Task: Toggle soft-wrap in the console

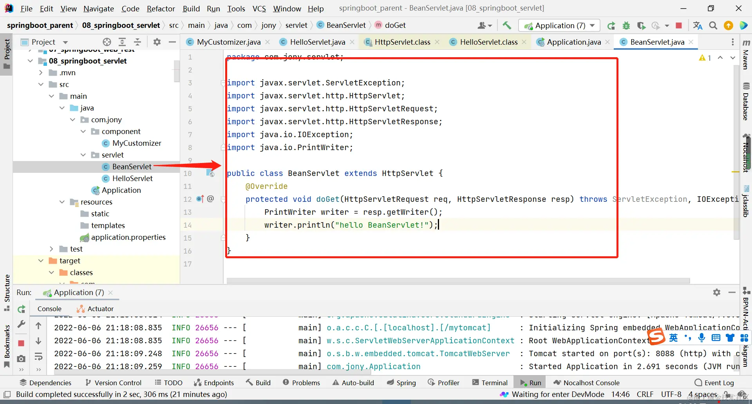Action: coord(38,357)
